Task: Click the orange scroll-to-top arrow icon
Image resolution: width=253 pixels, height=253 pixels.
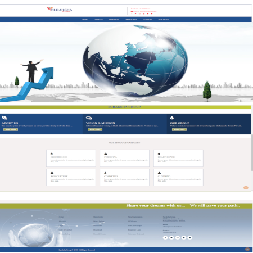Action: [x=246, y=188]
